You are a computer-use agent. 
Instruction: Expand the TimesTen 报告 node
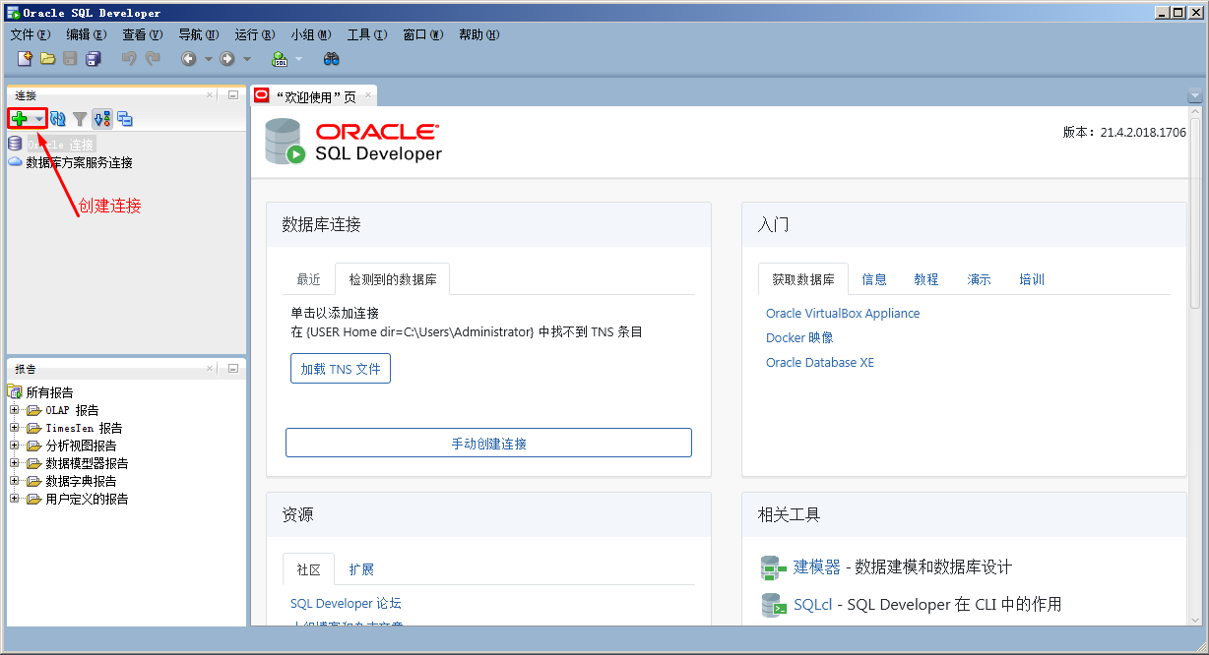[x=14, y=428]
